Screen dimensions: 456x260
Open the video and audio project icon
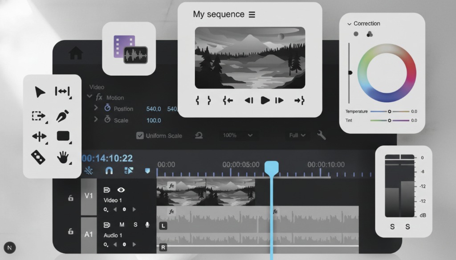pos(130,49)
